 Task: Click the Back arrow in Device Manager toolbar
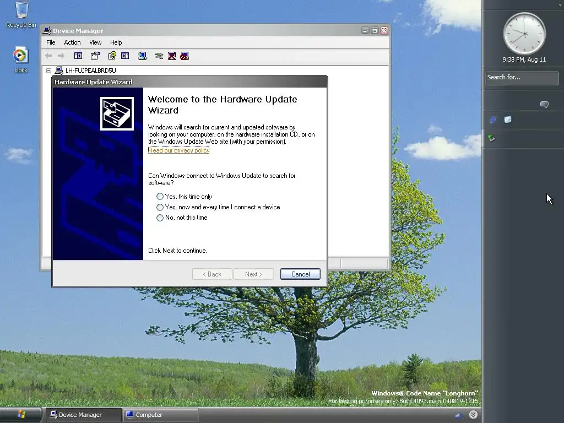click(x=48, y=56)
